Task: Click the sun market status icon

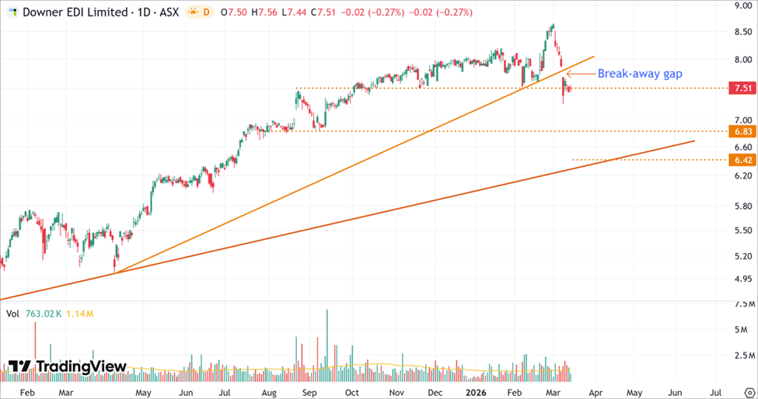Action: [x=192, y=12]
